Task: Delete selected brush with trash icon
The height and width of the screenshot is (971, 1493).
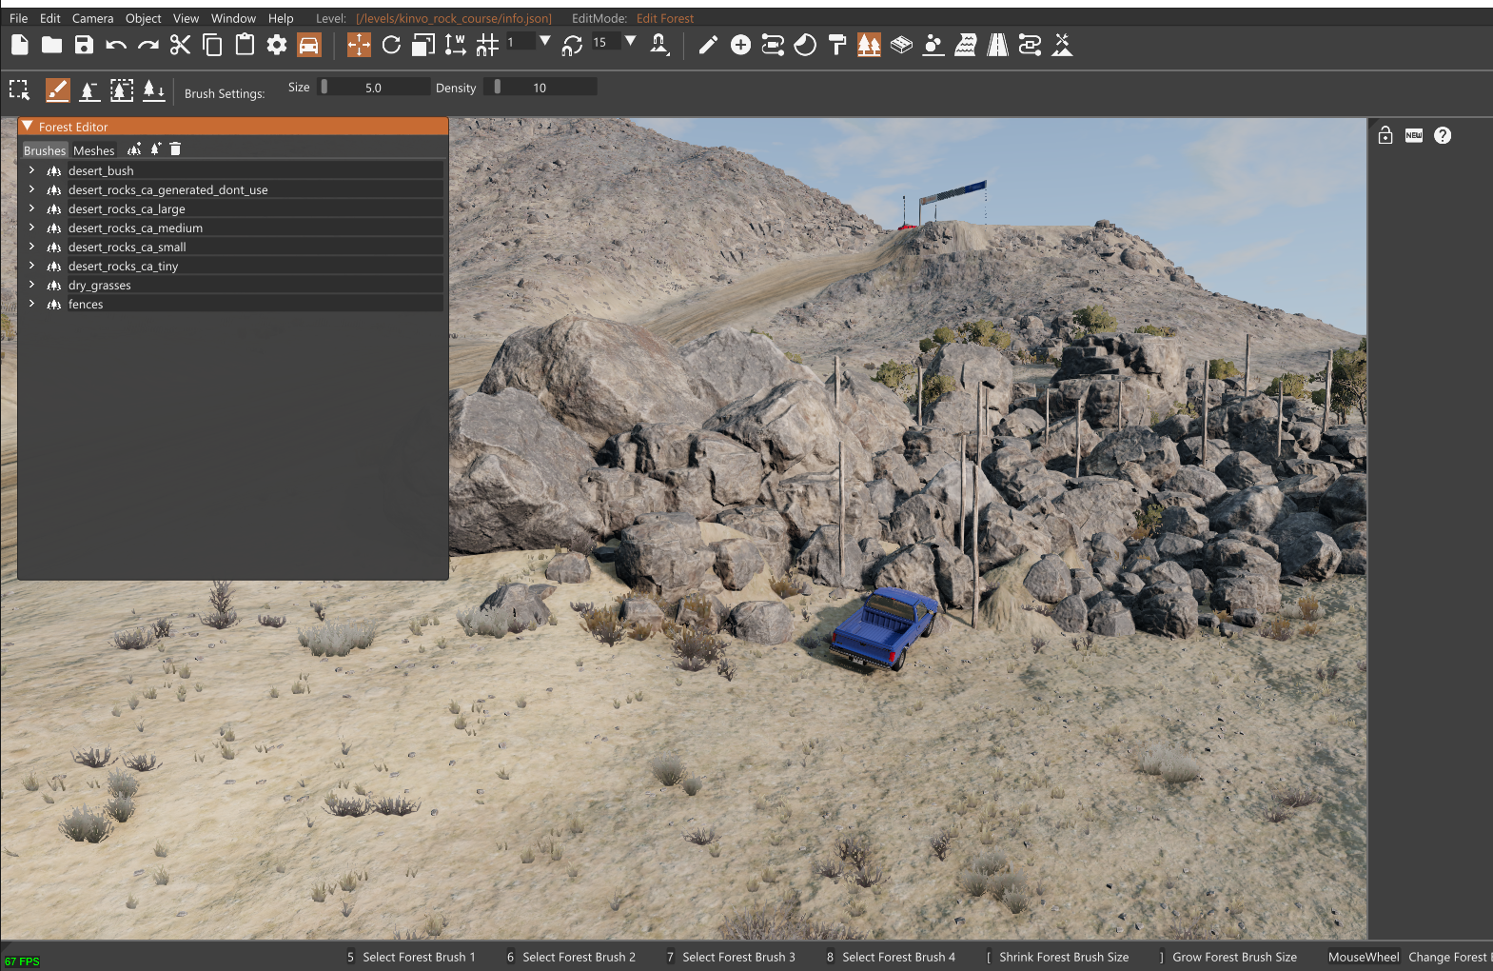Action: pyautogui.click(x=175, y=149)
